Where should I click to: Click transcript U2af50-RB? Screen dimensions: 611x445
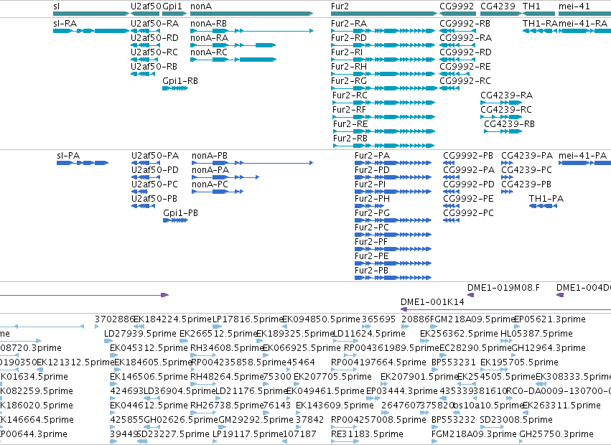[143, 74]
